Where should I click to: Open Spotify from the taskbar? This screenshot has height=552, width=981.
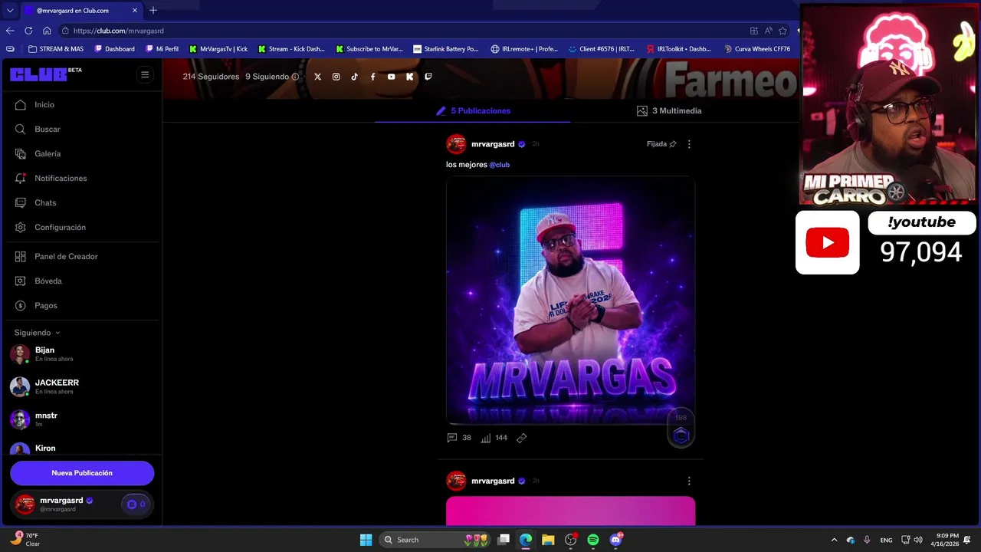[593, 540]
